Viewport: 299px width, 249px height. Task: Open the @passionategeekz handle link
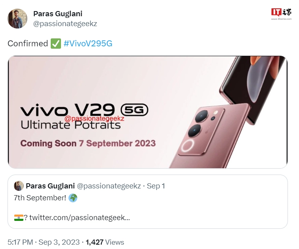pos(65,24)
